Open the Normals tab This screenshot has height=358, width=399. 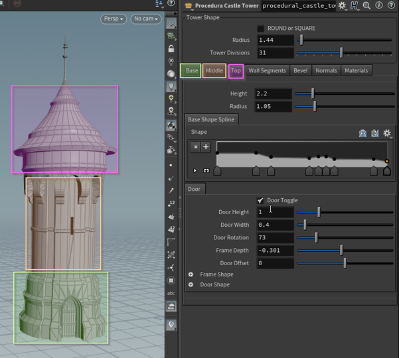[x=326, y=71]
